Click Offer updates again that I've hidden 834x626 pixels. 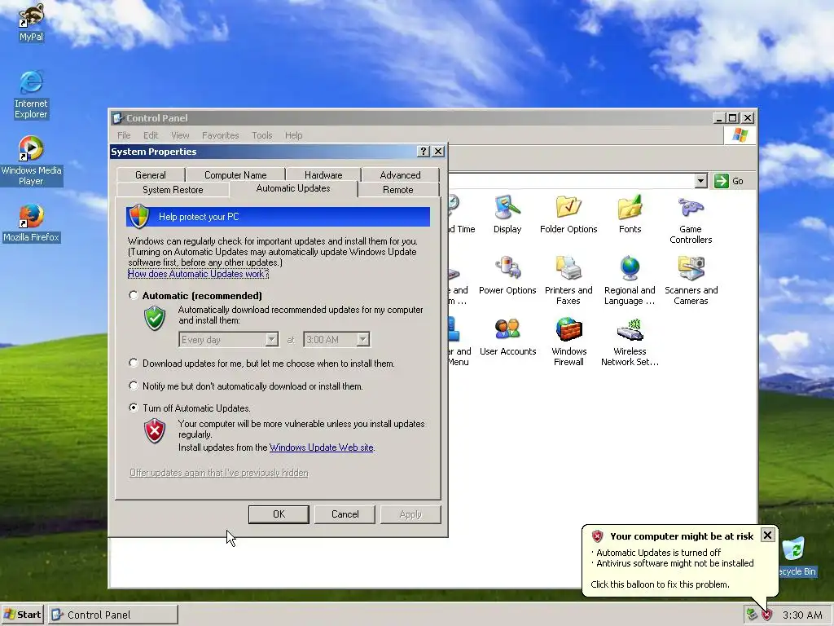pyautogui.click(x=218, y=473)
